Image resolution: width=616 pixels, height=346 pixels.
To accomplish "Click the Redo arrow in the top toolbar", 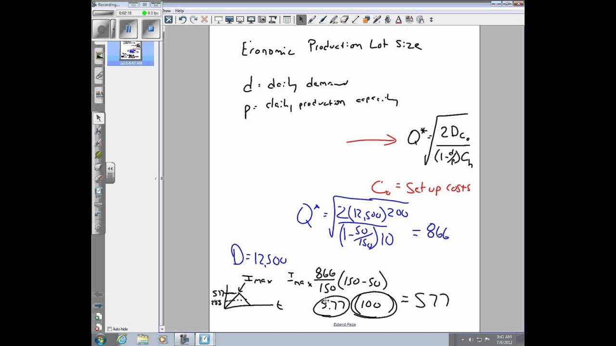I will click(193, 20).
